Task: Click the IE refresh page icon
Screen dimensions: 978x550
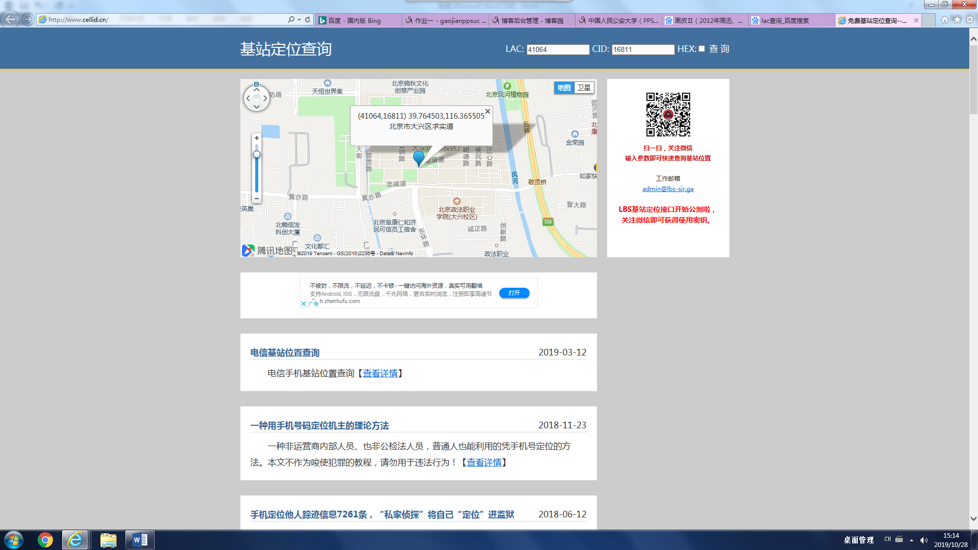Action: coord(308,19)
